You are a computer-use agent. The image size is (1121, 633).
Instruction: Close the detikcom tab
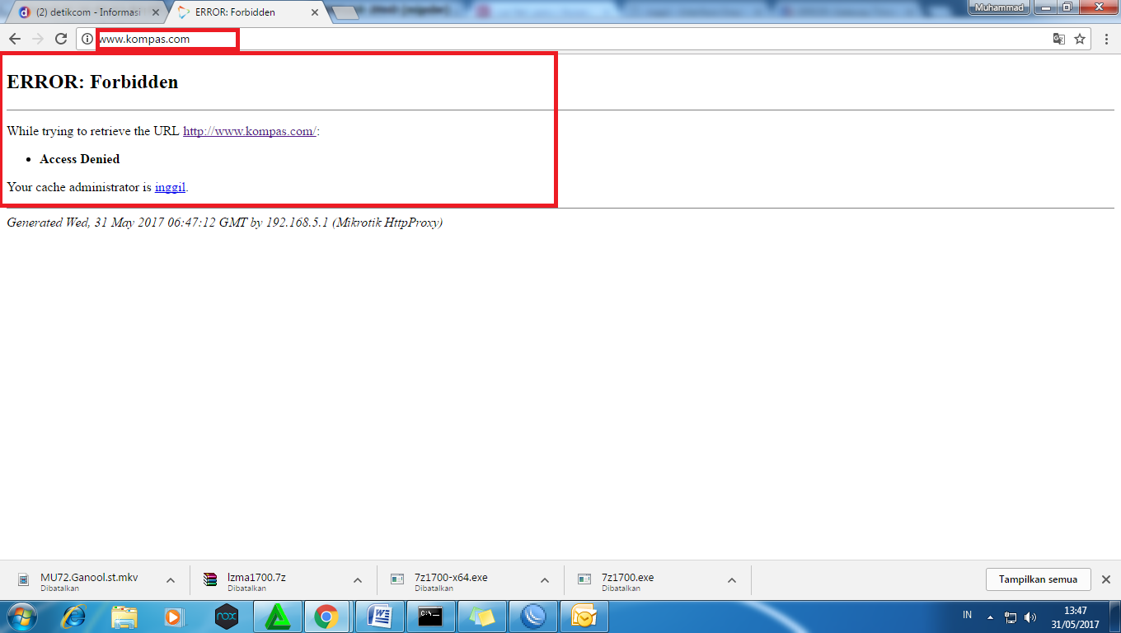tap(154, 12)
